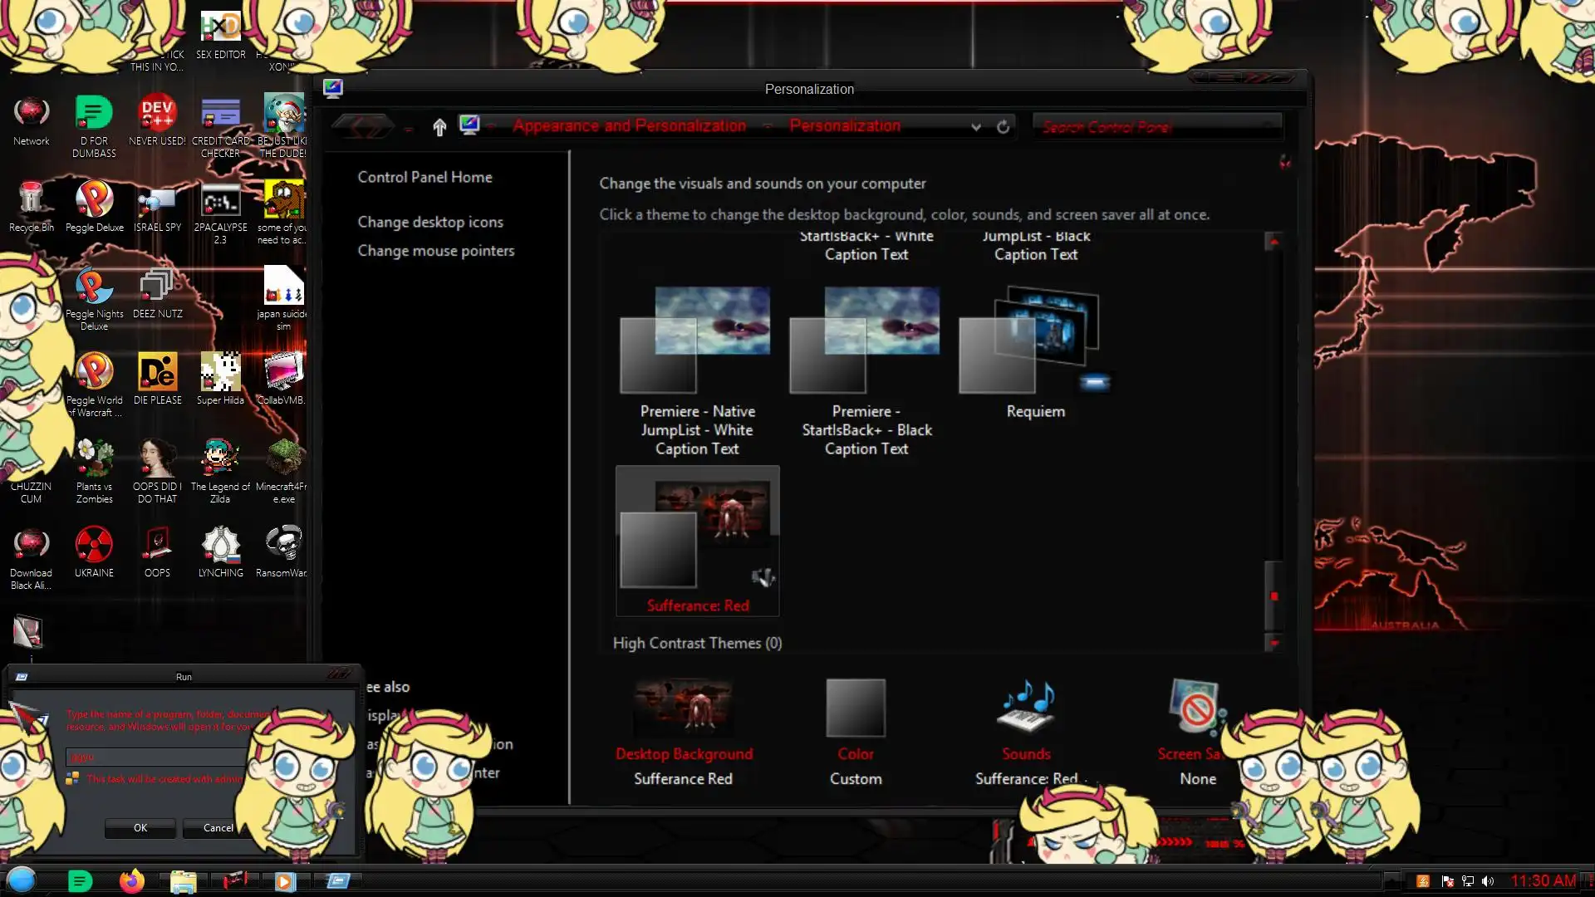The height and width of the screenshot is (897, 1595).
Task: Go to Control Panel Home
Action: click(425, 177)
